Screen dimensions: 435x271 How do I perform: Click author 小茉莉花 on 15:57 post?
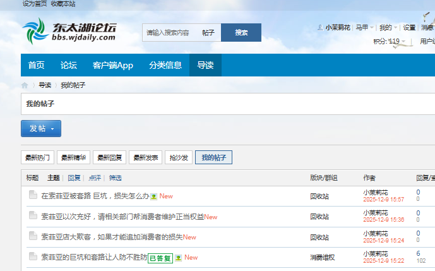point(376,193)
